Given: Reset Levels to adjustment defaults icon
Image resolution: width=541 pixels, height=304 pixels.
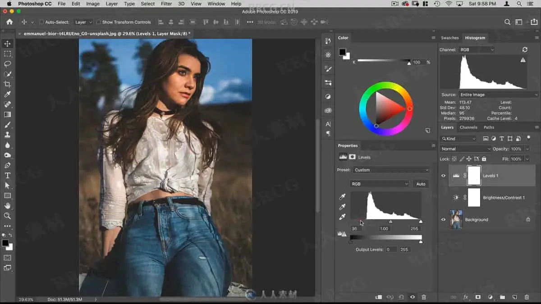Looking at the screenshot, I should point(401,297).
